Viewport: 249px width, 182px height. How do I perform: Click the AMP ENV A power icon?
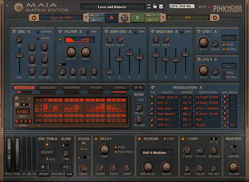point(106,32)
